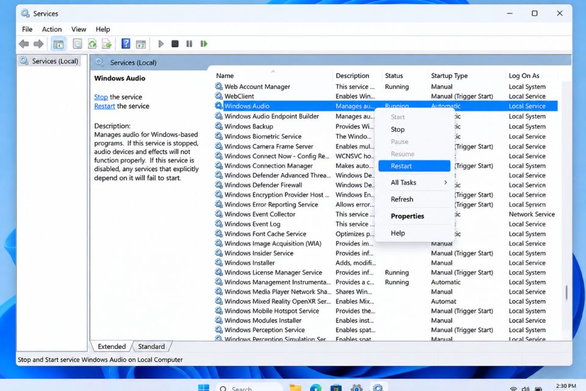Click the Properties toolbar icon
Image resolution: width=586 pixels, height=391 pixels.
tap(78, 44)
